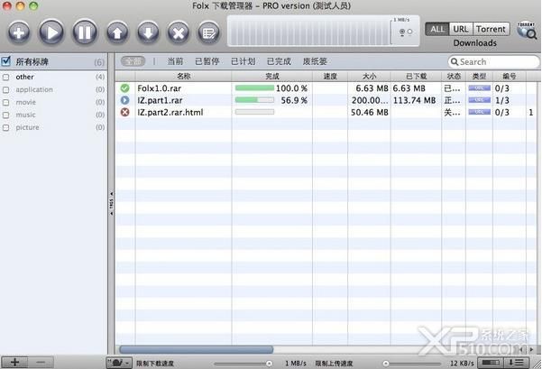Sort by 完成 column header
The width and height of the screenshot is (542, 369).
tap(272, 76)
